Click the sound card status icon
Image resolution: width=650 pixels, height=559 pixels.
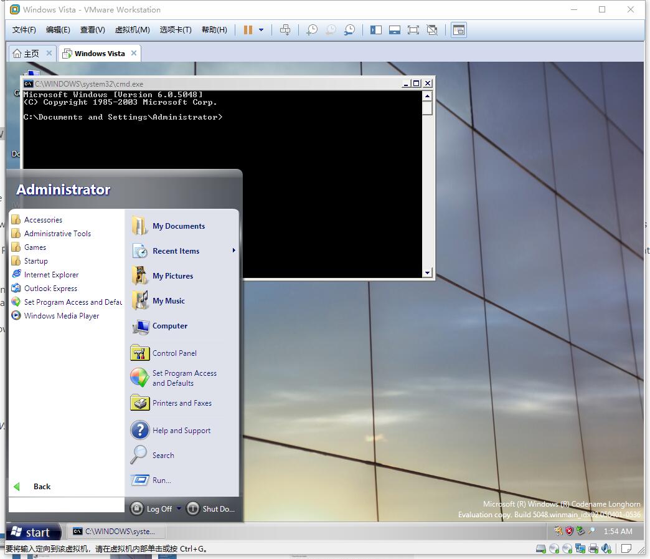pyautogui.click(x=606, y=548)
